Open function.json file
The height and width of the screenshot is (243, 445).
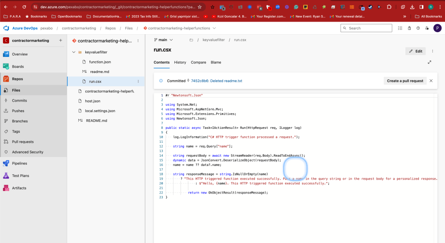[100, 62]
